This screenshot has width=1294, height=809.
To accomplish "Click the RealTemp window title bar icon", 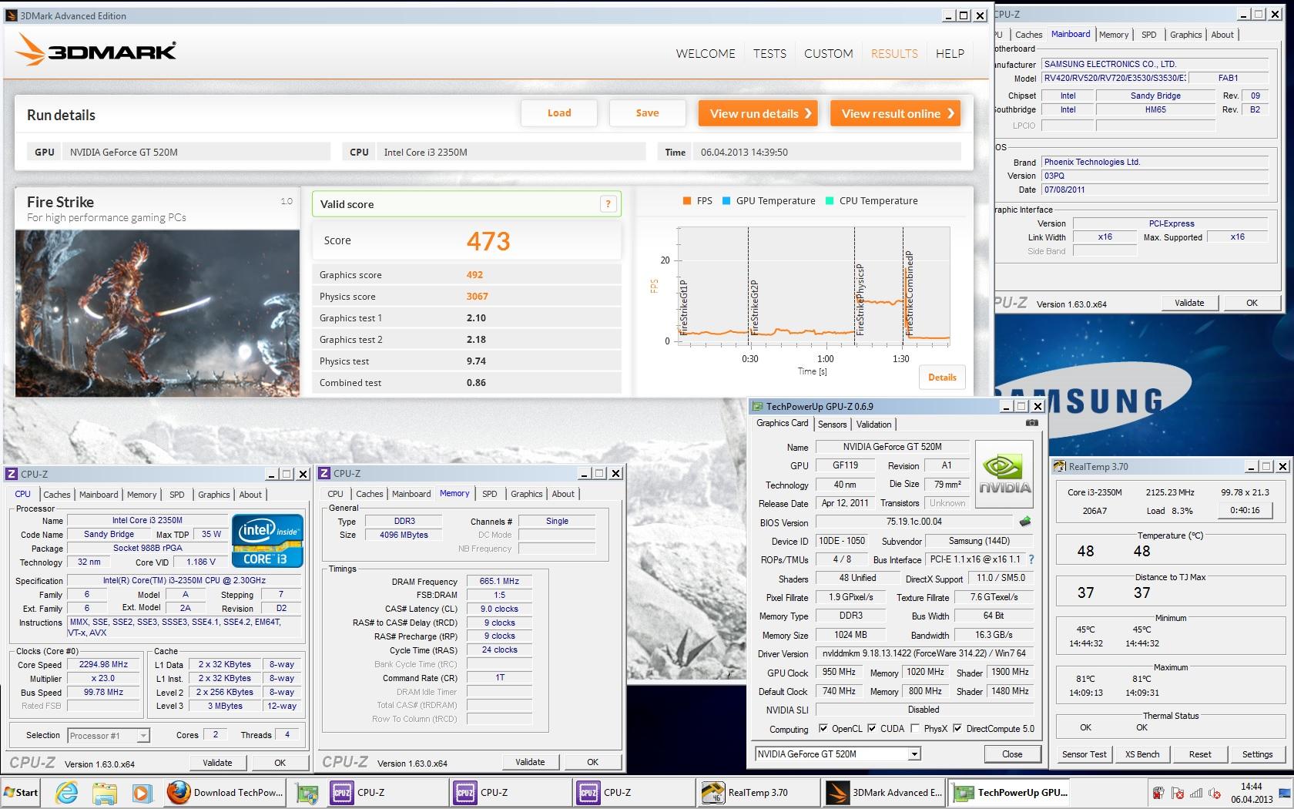I will coord(1061,466).
